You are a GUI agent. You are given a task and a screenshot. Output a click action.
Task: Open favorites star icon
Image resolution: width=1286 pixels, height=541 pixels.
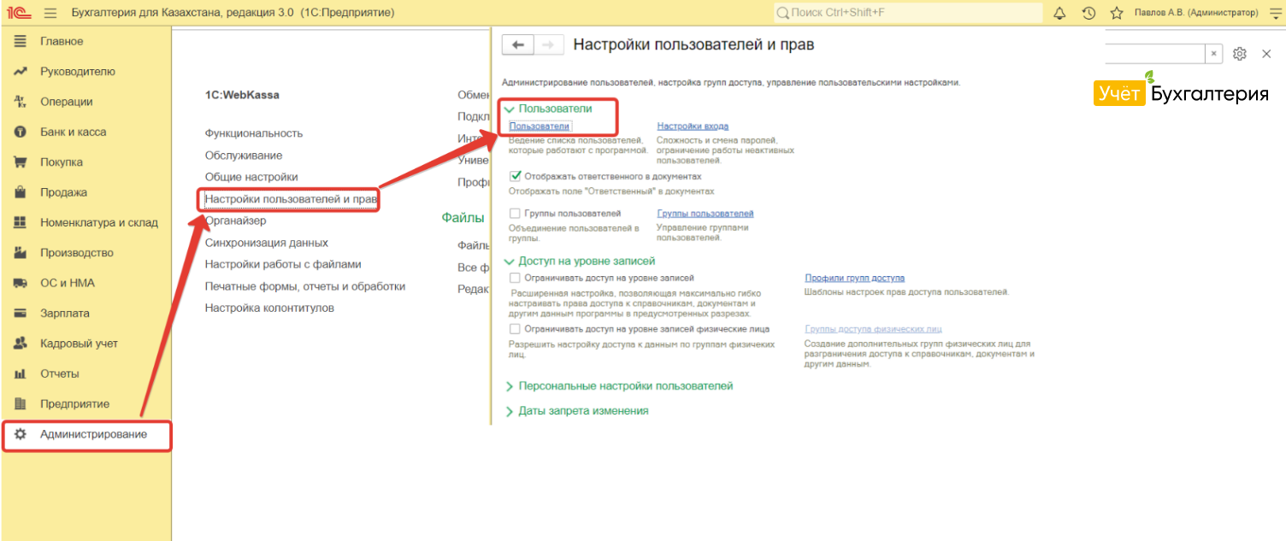(x=1117, y=13)
